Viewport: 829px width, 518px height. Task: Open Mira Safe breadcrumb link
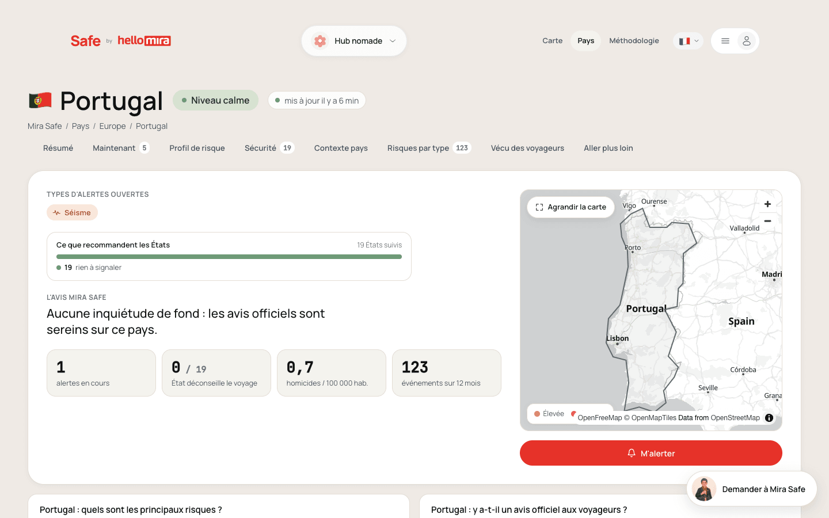44,126
